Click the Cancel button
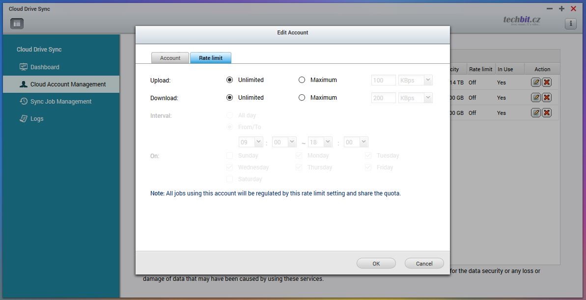This screenshot has width=586, height=300. tap(424, 264)
